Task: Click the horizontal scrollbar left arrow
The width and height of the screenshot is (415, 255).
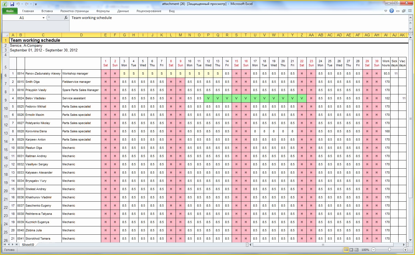Action: pyautogui.click(x=250, y=245)
